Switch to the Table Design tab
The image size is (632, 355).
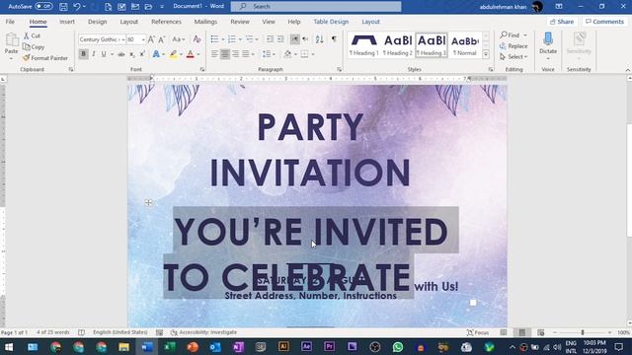click(331, 22)
